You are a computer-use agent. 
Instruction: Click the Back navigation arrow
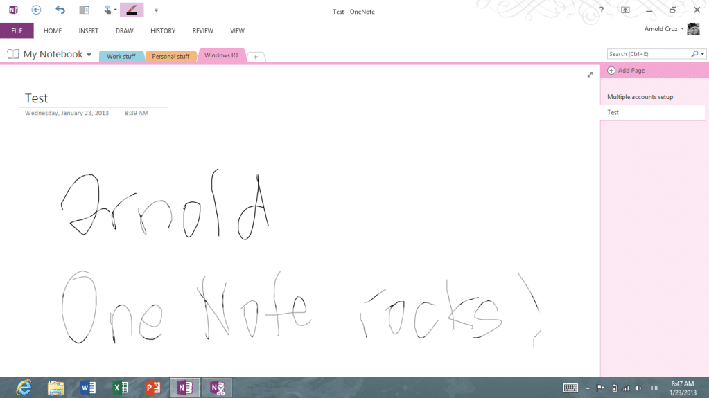coord(36,10)
